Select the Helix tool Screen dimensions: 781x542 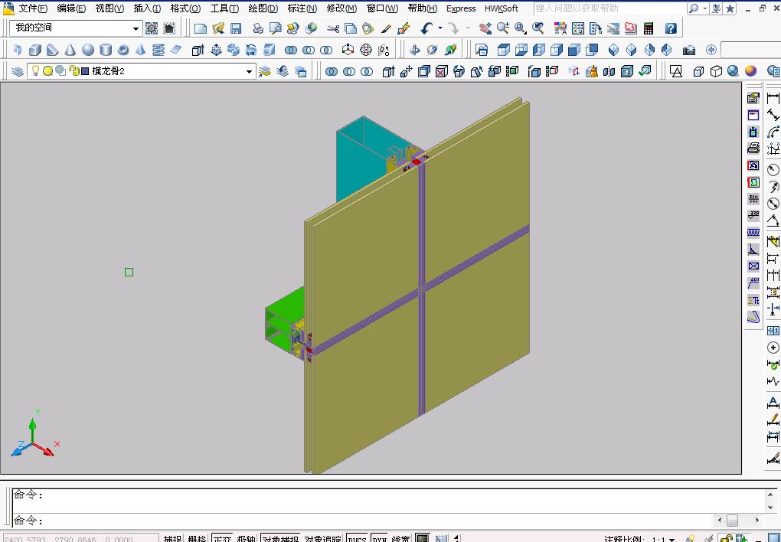click(158, 50)
